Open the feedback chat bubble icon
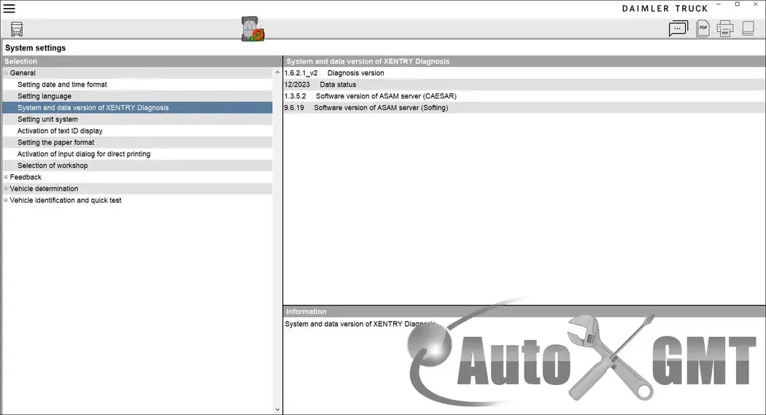The height and width of the screenshot is (415, 766). (678, 29)
